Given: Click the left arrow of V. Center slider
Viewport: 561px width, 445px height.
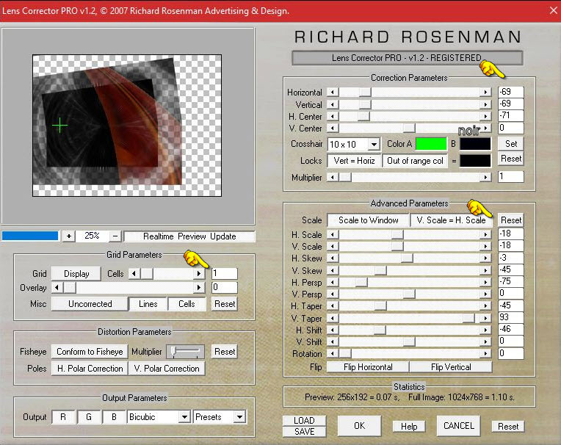Looking at the screenshot, I should (x=333, y=128).
